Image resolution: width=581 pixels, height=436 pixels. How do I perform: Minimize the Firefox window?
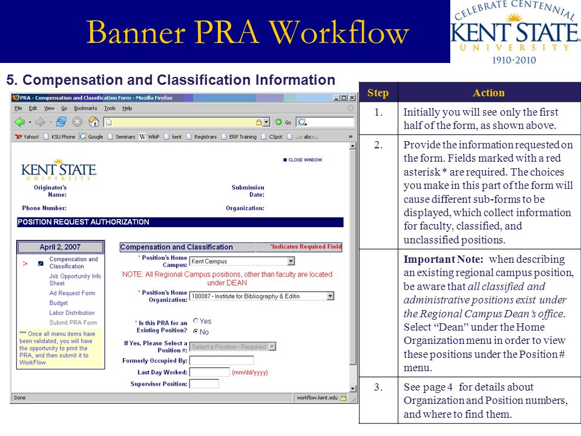tap(336, 98)
